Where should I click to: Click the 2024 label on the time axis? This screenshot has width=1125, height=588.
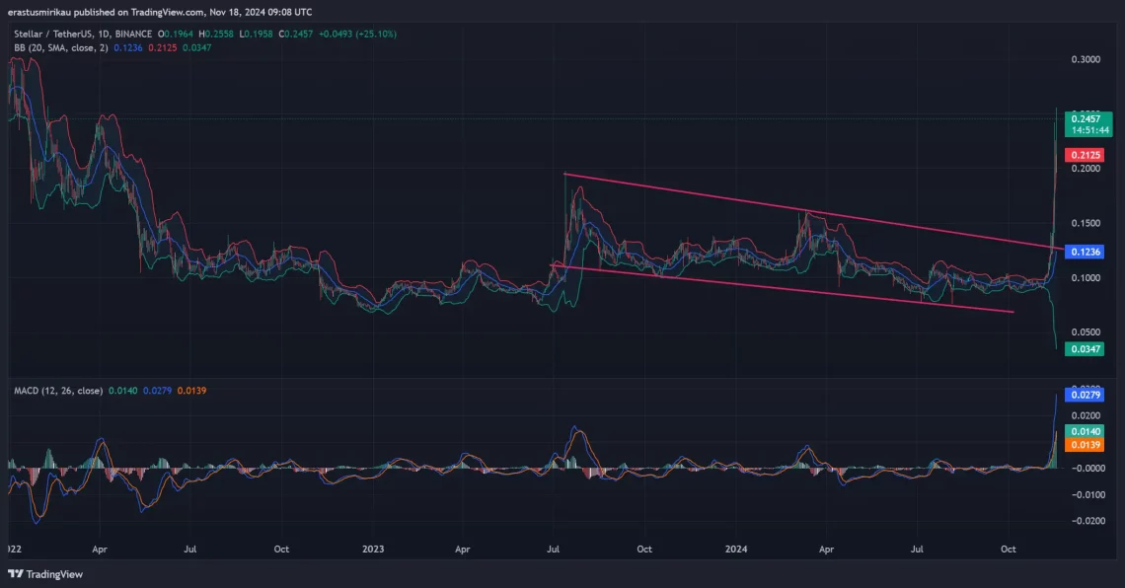click(x=735, y=549)
